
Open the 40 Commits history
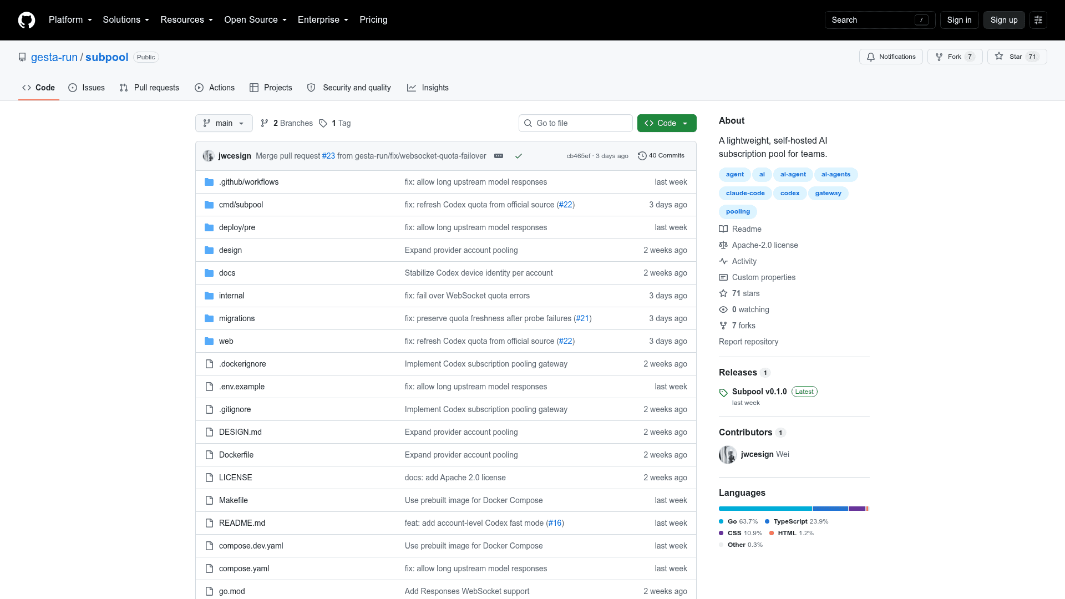coord(661,156)
